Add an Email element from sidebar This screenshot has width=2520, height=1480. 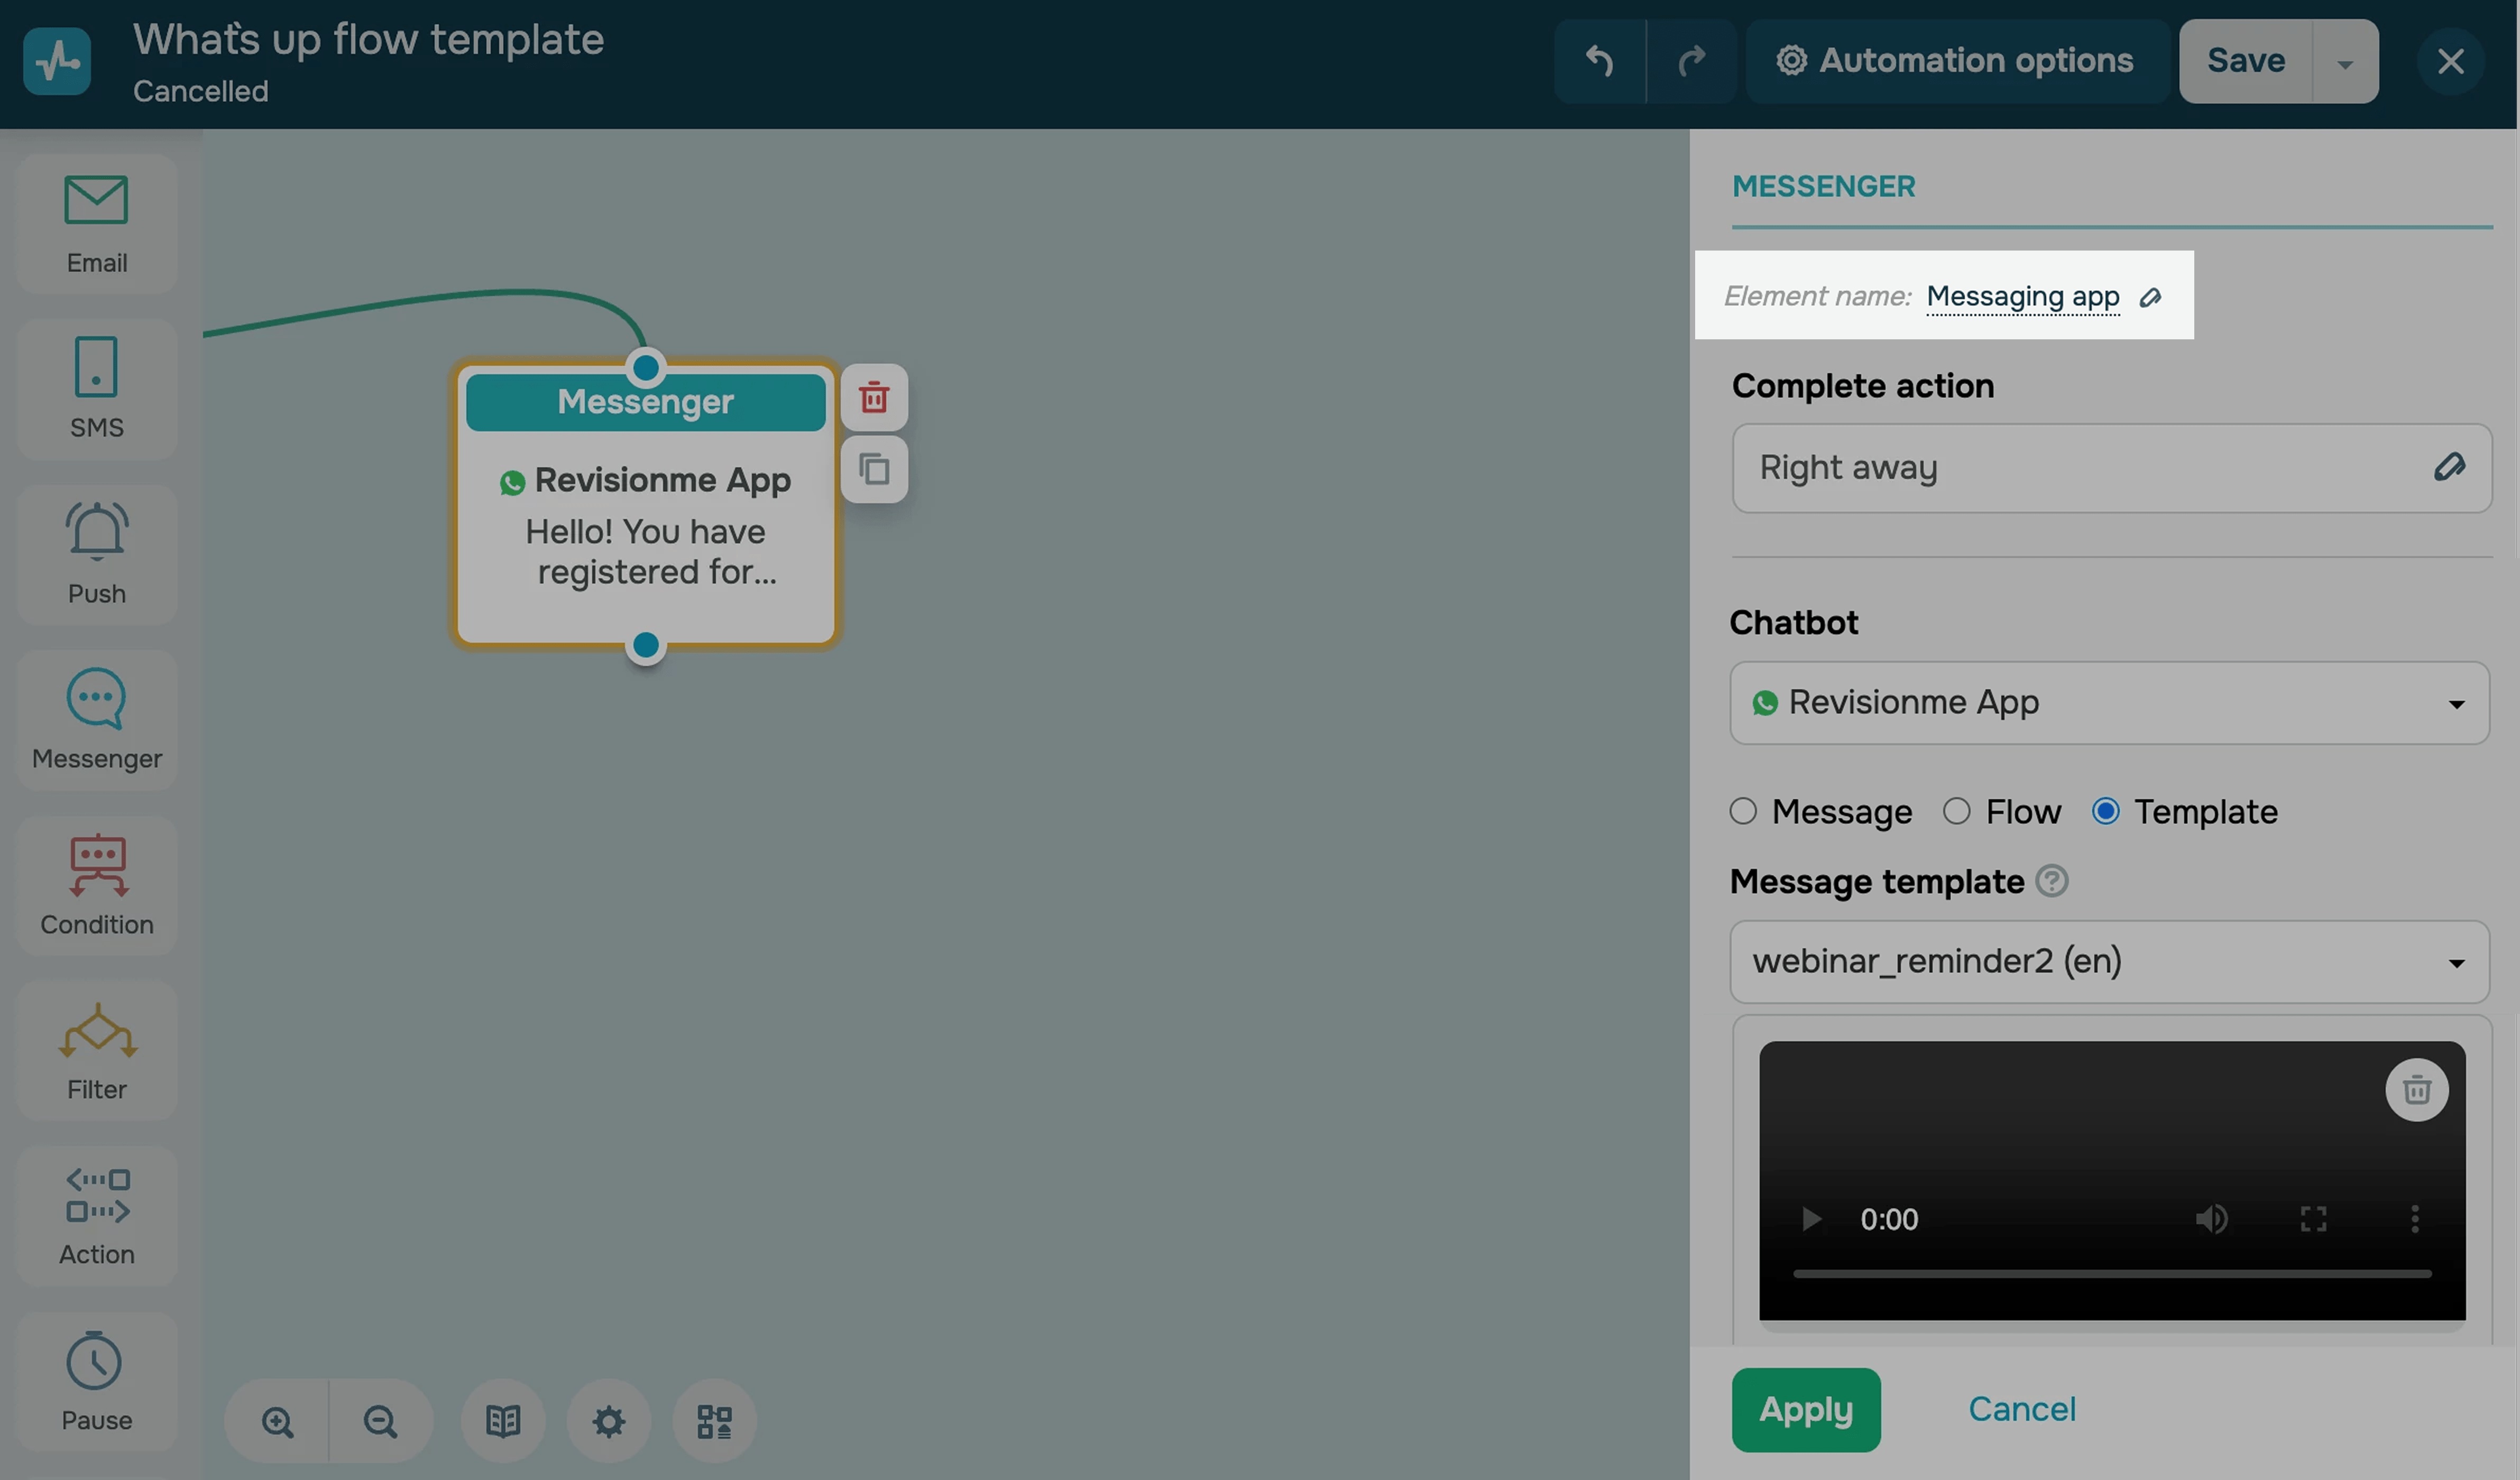coord(96,223)
